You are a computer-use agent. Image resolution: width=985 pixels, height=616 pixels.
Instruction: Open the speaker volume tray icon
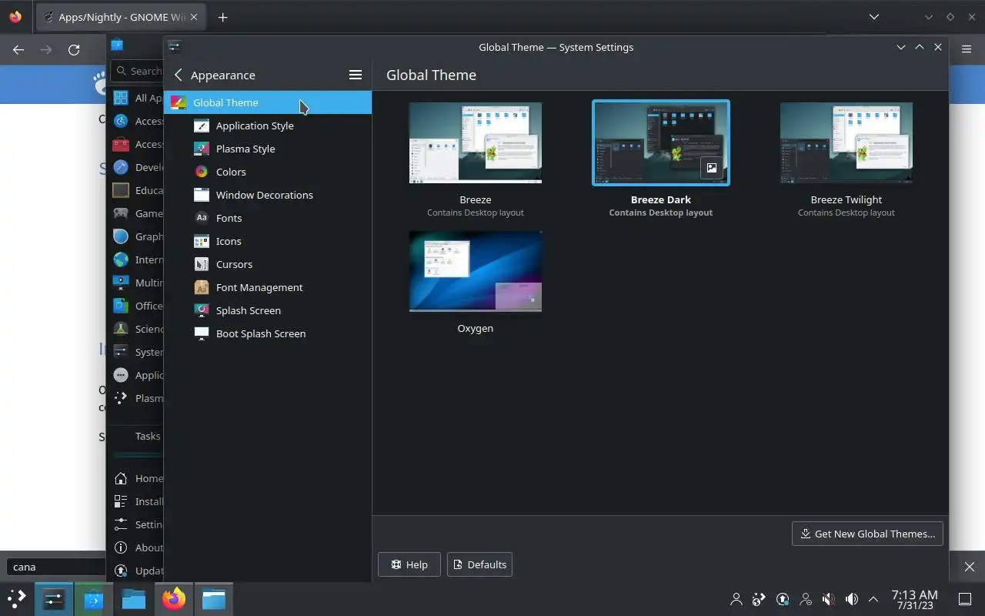tap(852, 599)
